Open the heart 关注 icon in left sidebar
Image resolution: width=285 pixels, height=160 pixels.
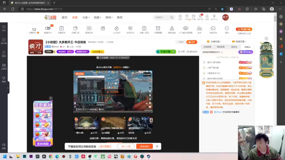coord(4,28)
